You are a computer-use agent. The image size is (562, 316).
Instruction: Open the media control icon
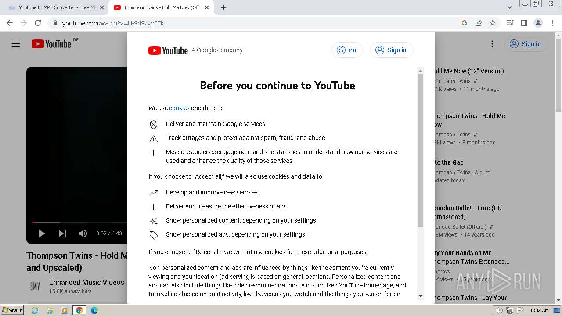pos(510,23)
